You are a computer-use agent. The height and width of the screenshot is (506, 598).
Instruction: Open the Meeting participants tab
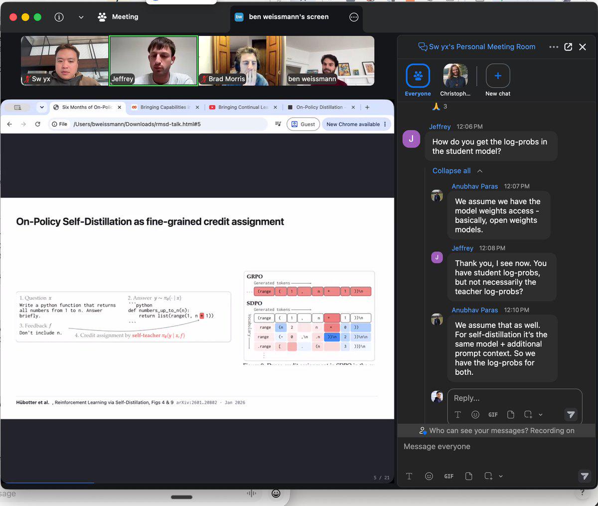(118, 17)
